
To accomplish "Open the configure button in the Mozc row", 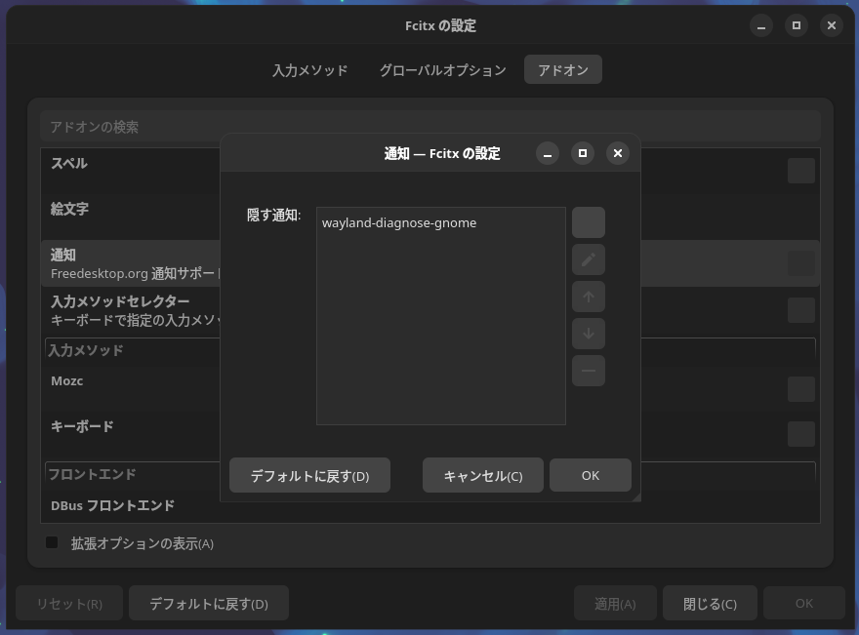I will coord(801,389).
